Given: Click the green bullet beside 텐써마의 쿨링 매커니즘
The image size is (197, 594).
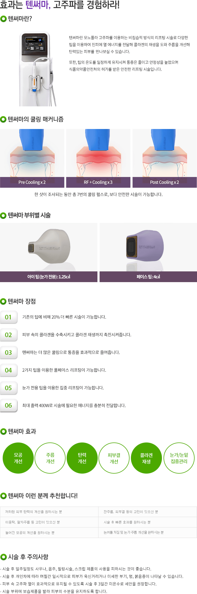Looking at the screenshot, I should 3,119.
